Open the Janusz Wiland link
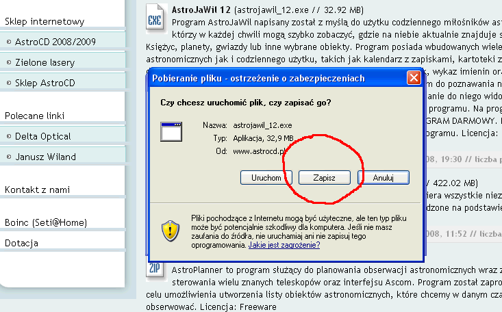502x312 pixels. [x=45, y=157]
